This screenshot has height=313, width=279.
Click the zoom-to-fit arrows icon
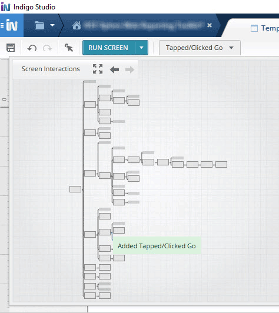[98, 69]
